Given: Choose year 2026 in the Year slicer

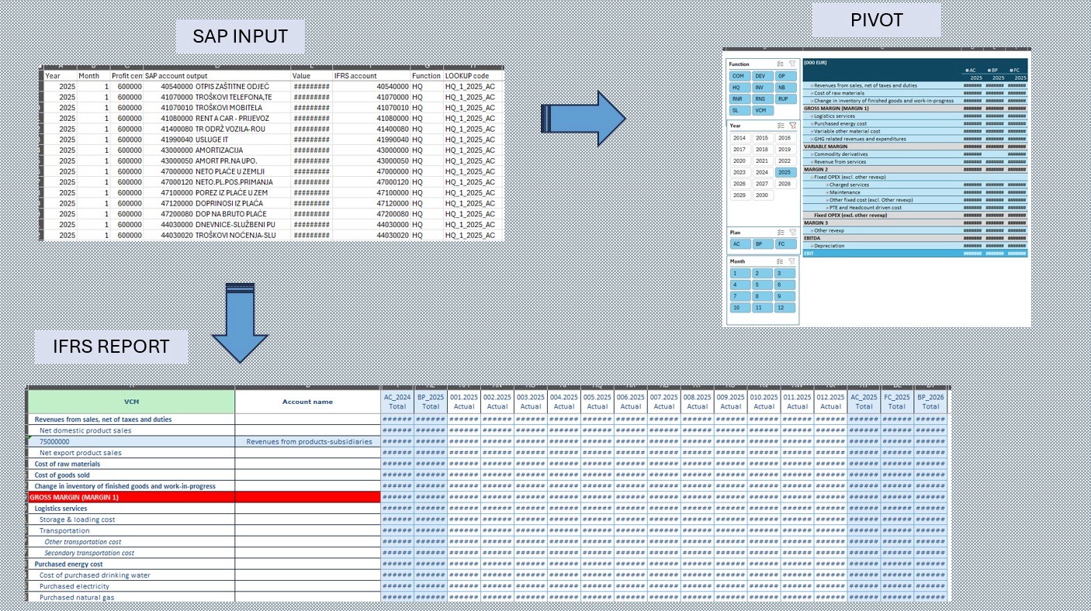Looking at the screenshot, I should (x=739, y=184).
